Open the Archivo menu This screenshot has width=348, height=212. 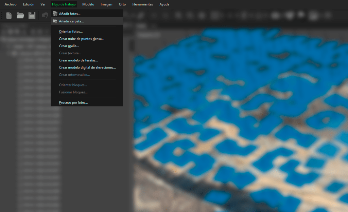coord(11,4)
